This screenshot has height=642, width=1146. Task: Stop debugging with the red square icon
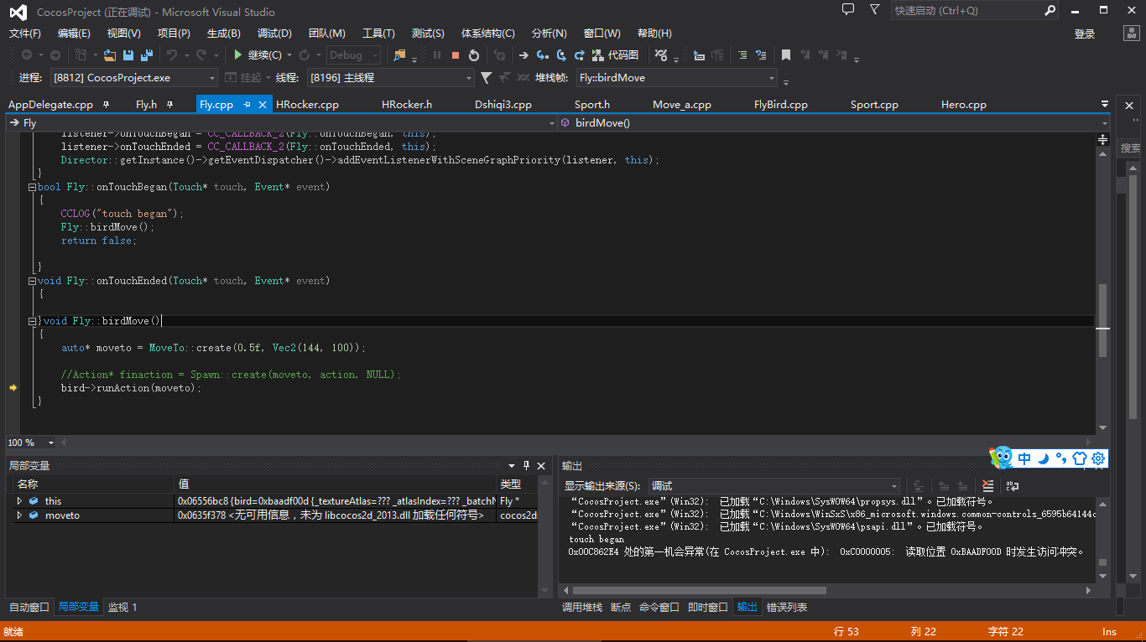(456, 55)
